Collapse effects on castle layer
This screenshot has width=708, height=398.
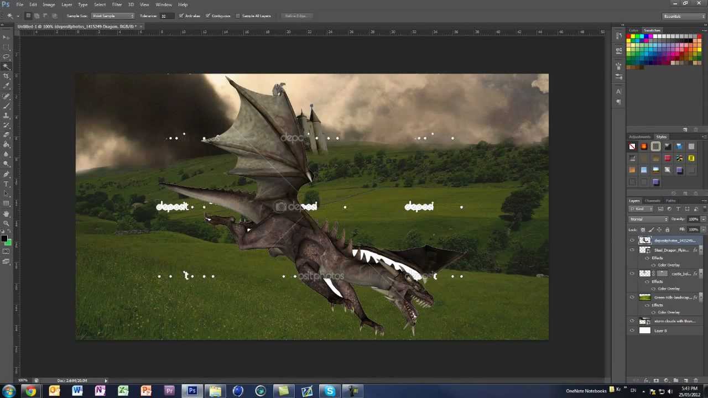point(700,274)
